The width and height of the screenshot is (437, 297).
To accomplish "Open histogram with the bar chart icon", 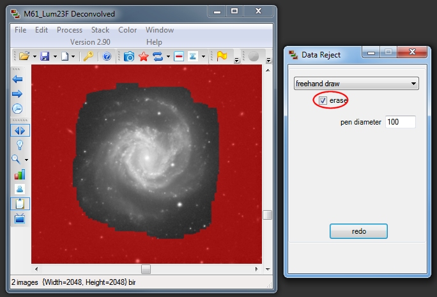I will click(x=20, y=174).
